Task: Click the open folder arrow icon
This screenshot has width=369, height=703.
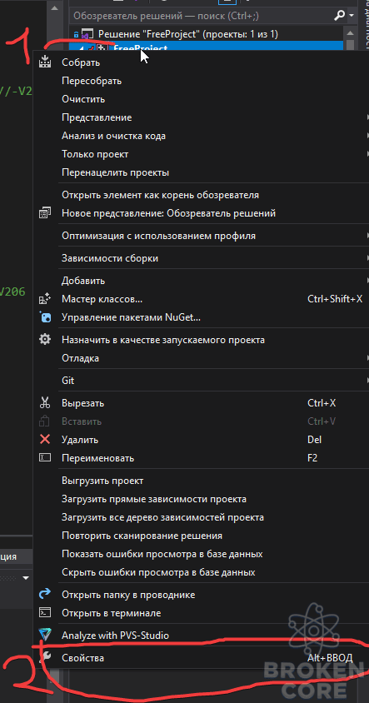Action: pyautogui.click(x=45, y=595)
